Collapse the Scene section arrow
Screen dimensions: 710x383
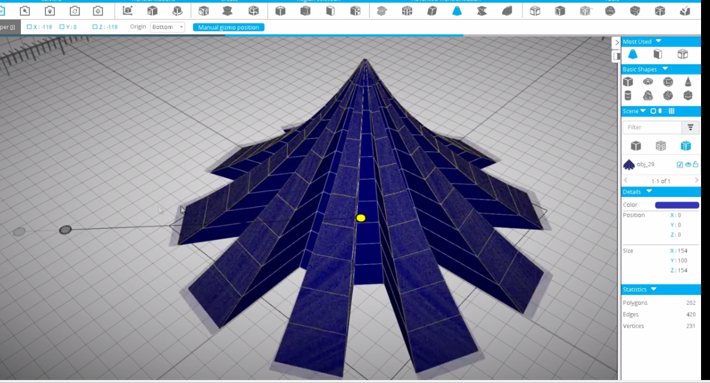[643, 111]
